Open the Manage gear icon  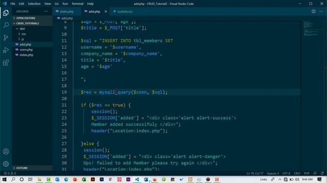tap(6, 164)
